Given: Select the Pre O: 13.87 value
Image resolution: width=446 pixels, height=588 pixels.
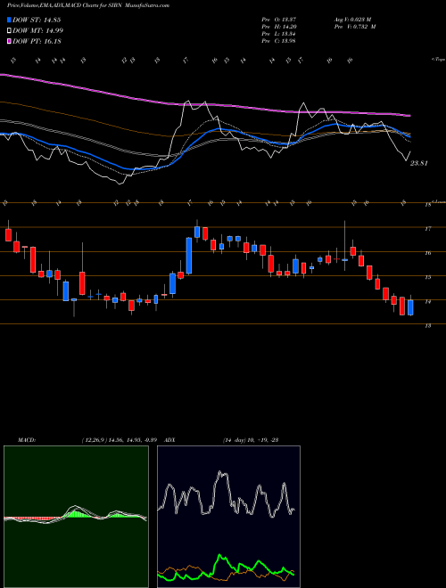Looking at the screenshot, I should pyautogui.click(x=279, y=20).
